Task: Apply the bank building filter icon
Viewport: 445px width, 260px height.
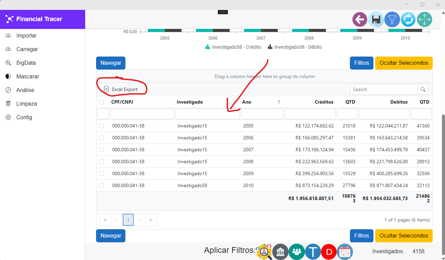Action: [x=280, y=252]
